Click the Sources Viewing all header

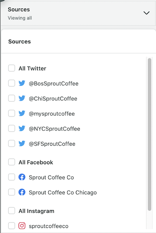(x=78, y=13)
